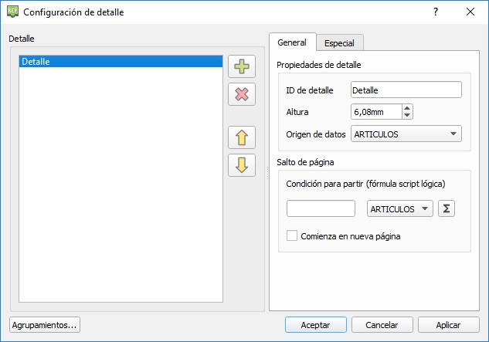This screenshot has width=489, height=342.
Task: Select the General tab
Action: [x=292, y=42]
